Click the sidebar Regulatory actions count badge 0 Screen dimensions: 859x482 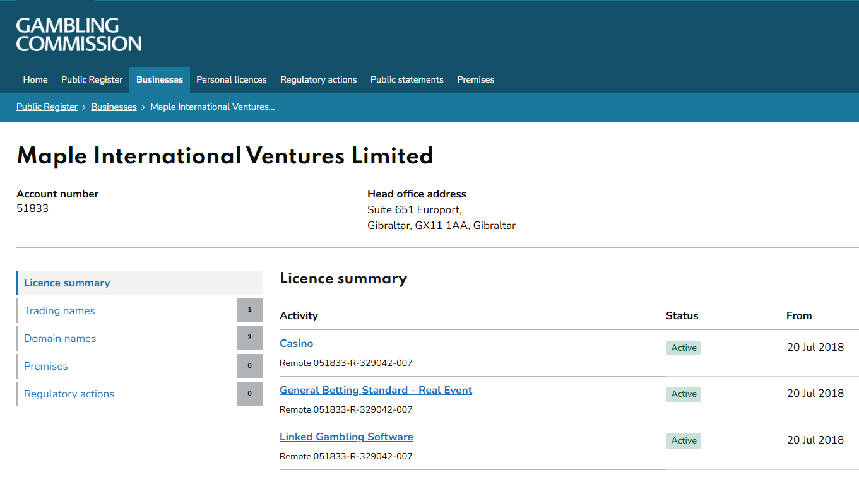click(x=249, y=394)
